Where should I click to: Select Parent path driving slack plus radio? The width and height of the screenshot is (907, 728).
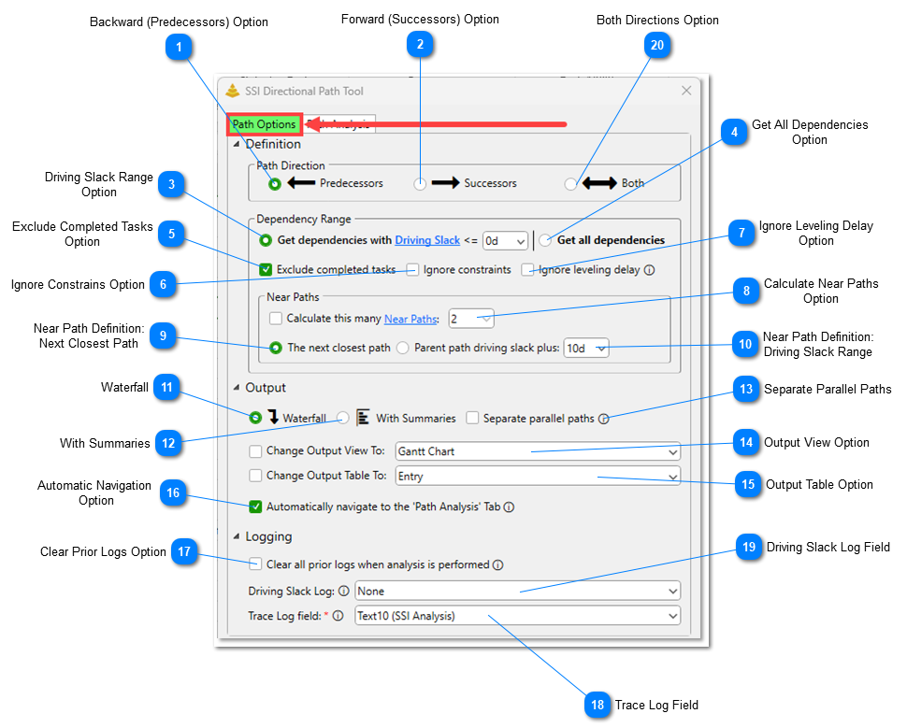coord(403,348)
